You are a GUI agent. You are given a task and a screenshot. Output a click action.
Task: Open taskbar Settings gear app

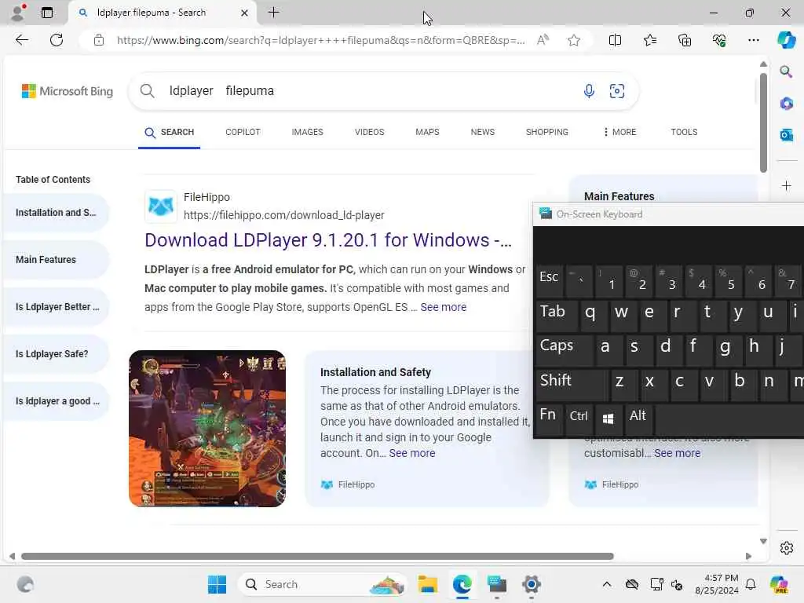pos(532,584)
